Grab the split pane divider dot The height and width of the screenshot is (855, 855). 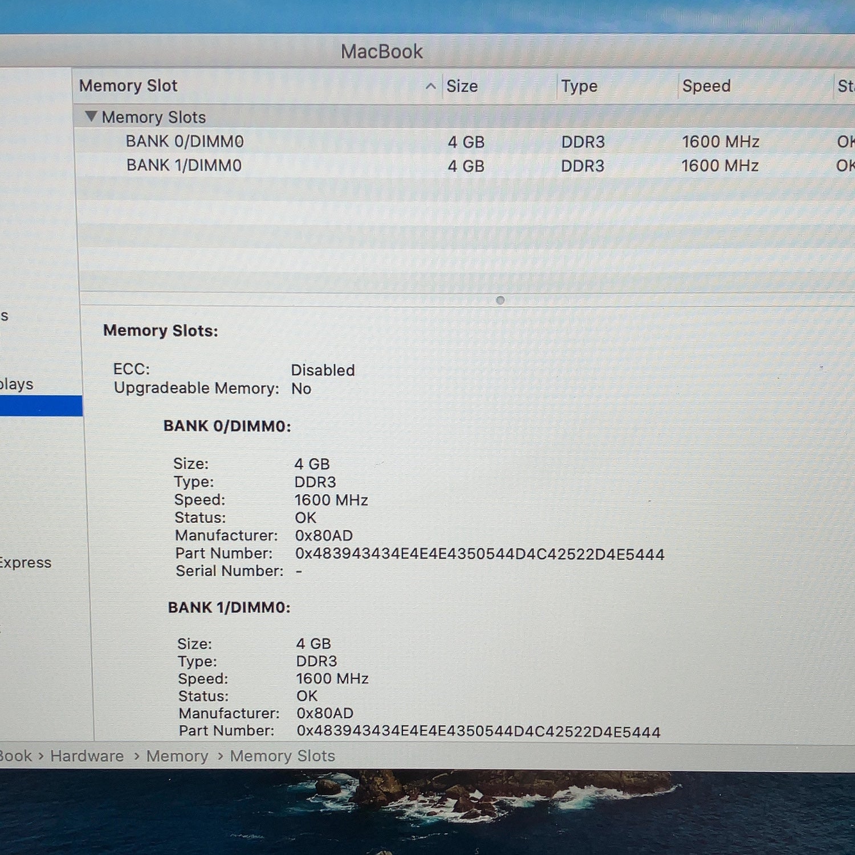point(500,300)
